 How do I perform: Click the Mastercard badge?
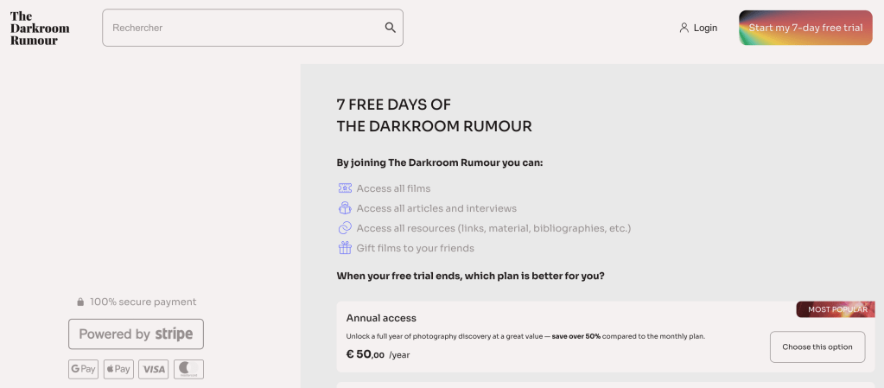(188, 369)
